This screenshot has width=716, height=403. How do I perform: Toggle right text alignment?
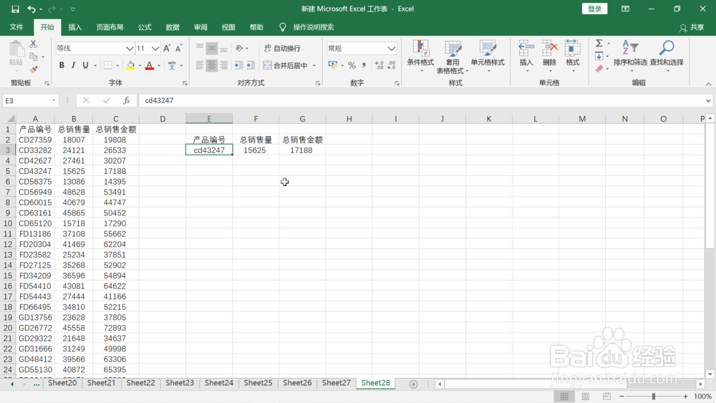pyautogui.click(x=223, y=65)
